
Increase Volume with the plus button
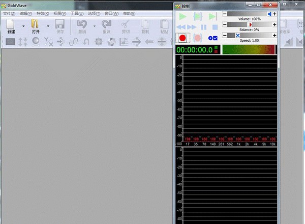pos(274,14)
